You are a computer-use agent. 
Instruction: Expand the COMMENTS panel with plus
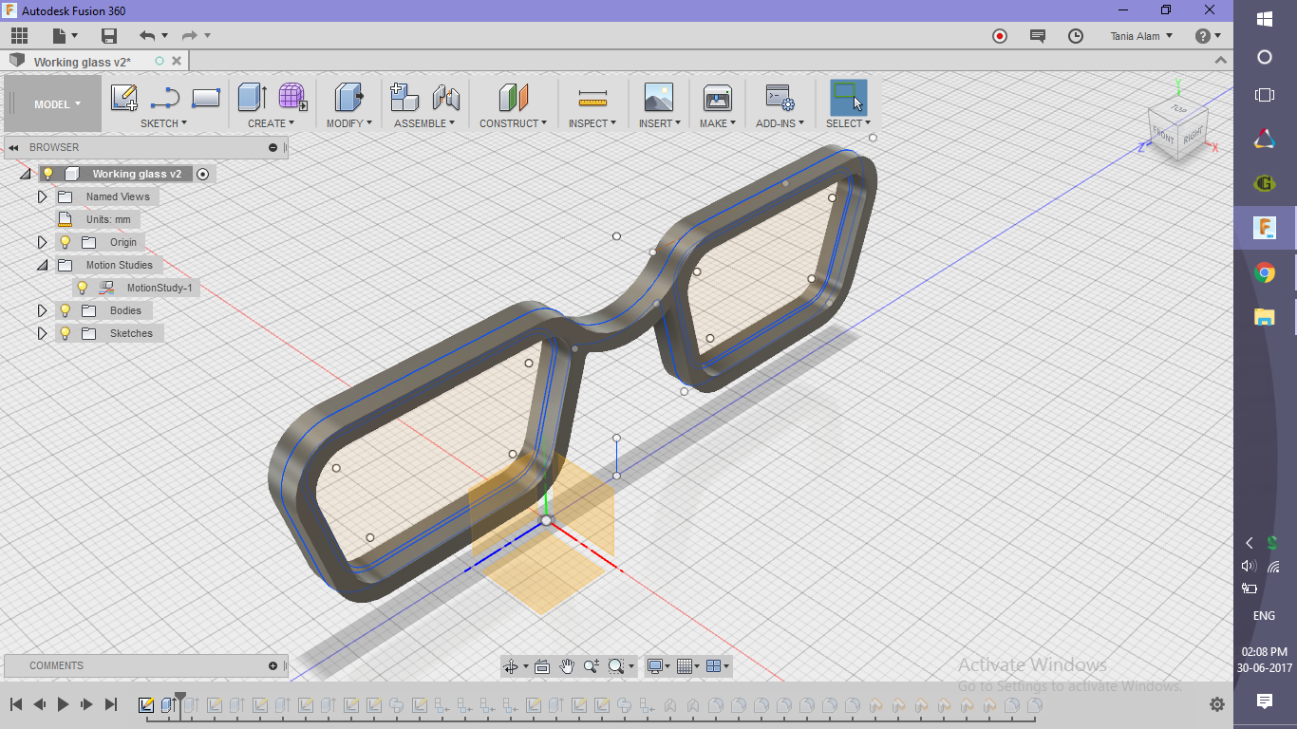(x=273, y=665)
